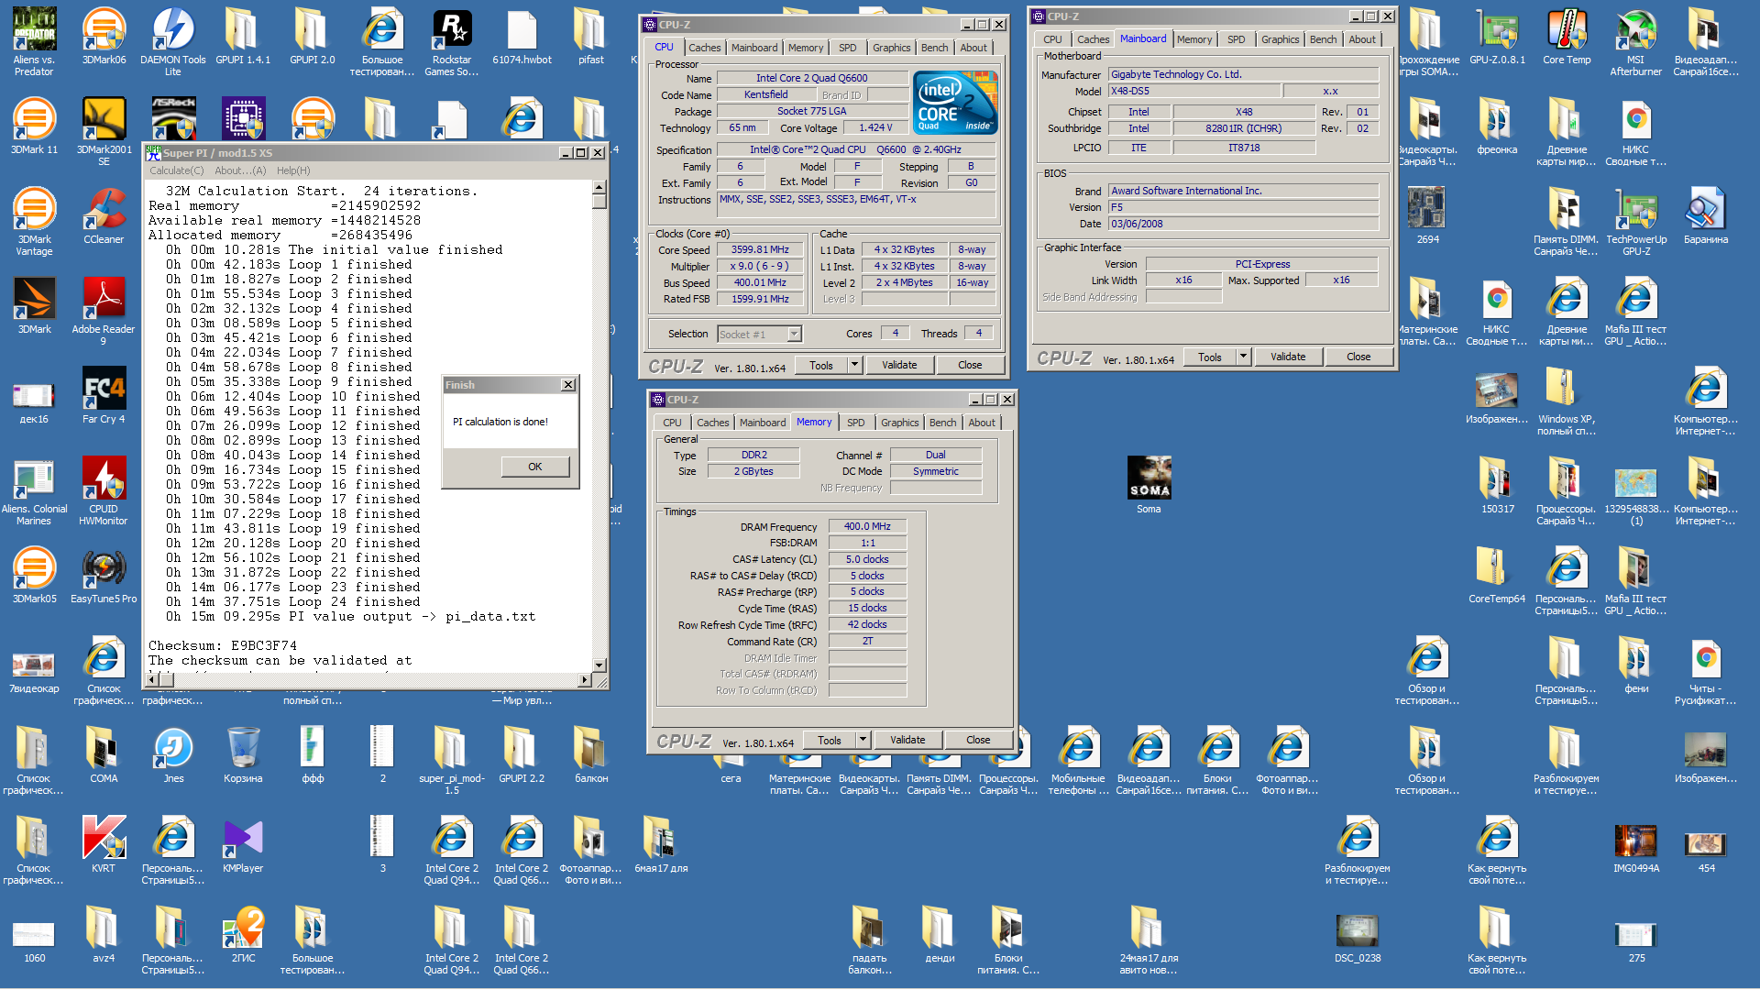Click Super PI vertical scrollbar down arrow

click(599, 665)
